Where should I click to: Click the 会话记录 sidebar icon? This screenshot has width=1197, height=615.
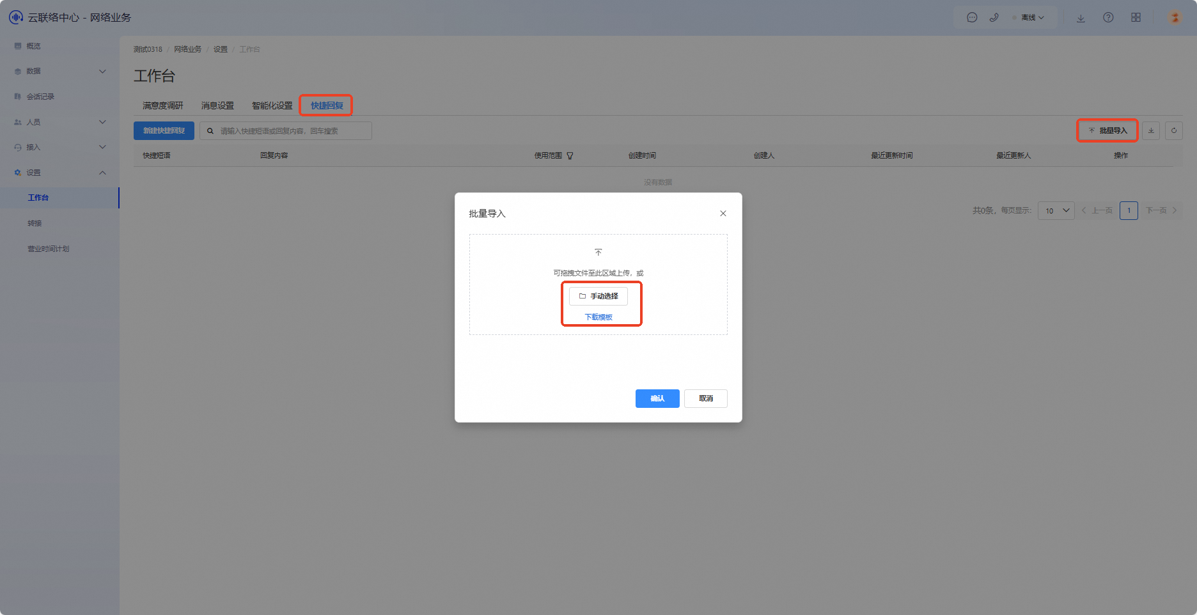18,97
